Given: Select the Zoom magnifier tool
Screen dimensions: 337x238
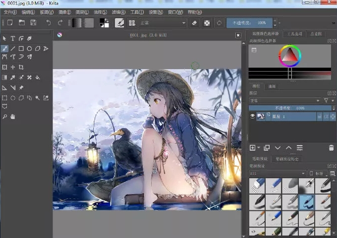Looking at the screenshot, I should click(x=4, y=117).
